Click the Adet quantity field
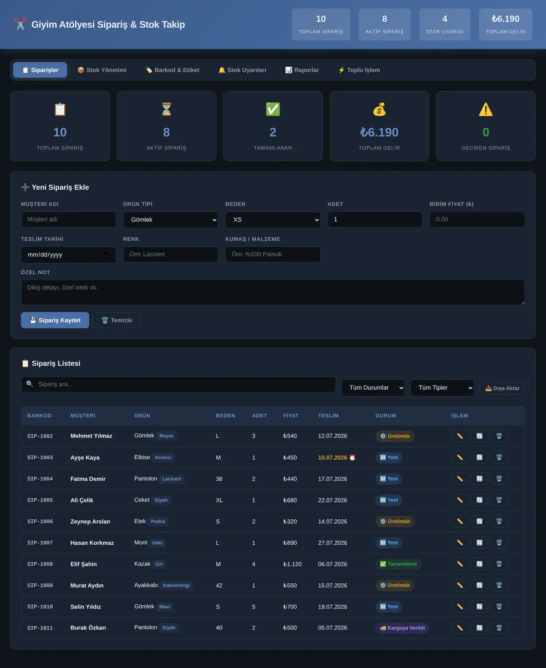Image resolution: width=546 pixels, height=668 pixels. click(375, 220)
